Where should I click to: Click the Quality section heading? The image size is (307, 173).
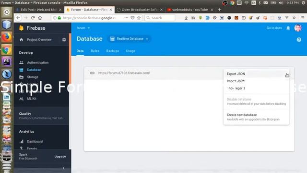pos(25,114)
